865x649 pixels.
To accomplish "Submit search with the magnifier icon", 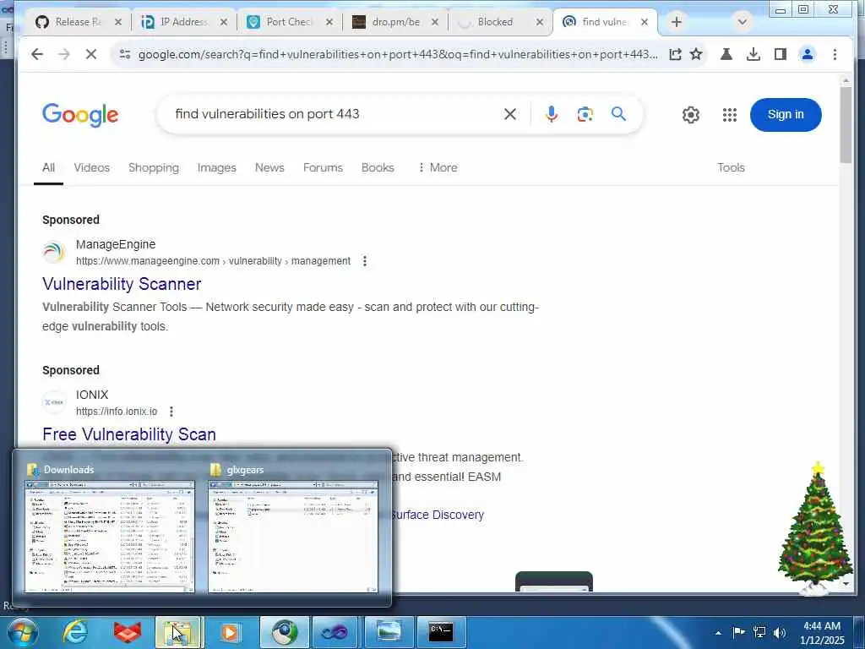I will click(619, 114).
